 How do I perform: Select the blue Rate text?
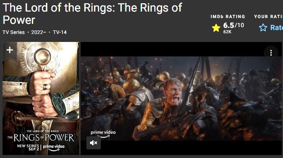click(x=276, y=27)
